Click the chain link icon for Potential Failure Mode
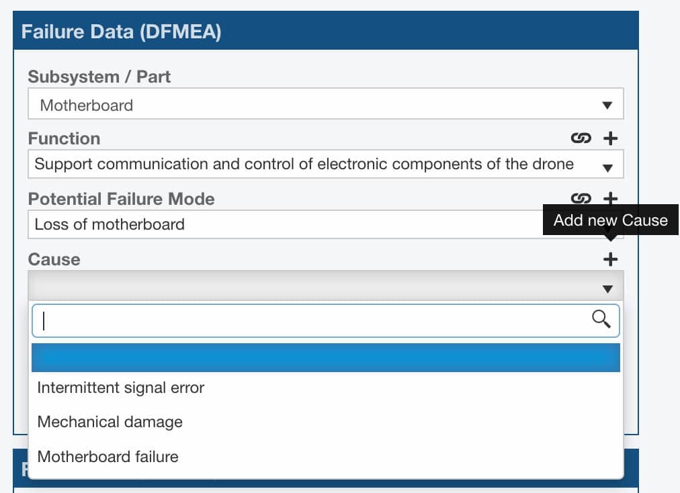Screen dimensions: 680x493 [x=582, y=199]
